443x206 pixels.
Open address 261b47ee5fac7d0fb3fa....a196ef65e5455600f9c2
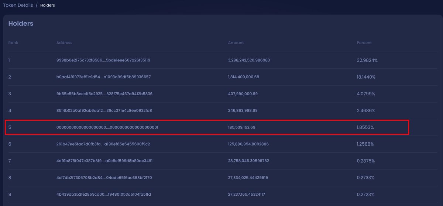103,144
